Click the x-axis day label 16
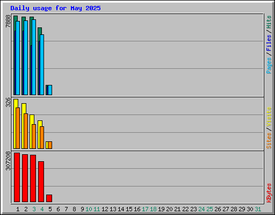The image size is (275, 215). [137, 209]
